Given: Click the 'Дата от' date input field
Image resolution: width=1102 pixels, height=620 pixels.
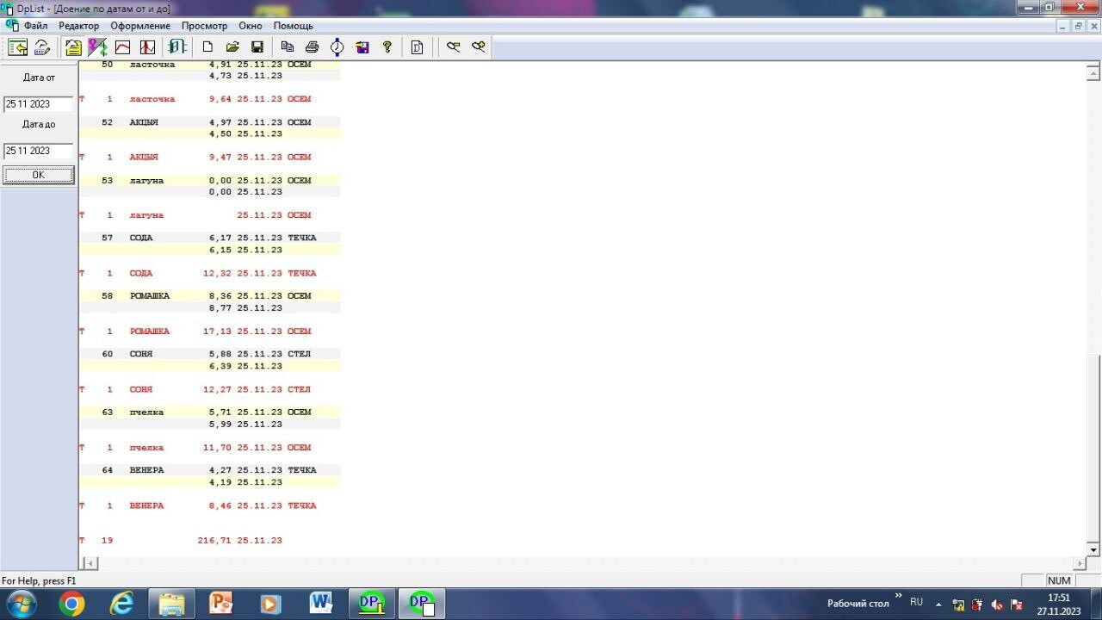Looking at the screenshot, I should tap(38, 103).
